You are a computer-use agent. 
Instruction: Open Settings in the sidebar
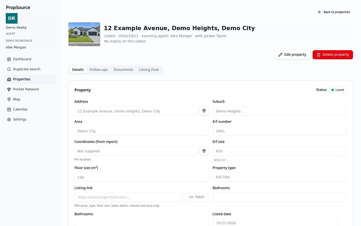tap(30, 120)
